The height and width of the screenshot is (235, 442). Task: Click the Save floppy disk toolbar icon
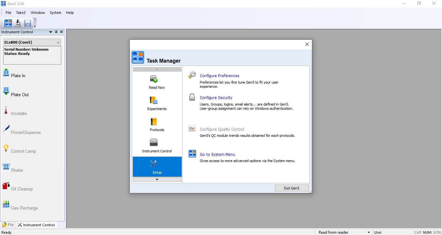(x=28, y=23)
